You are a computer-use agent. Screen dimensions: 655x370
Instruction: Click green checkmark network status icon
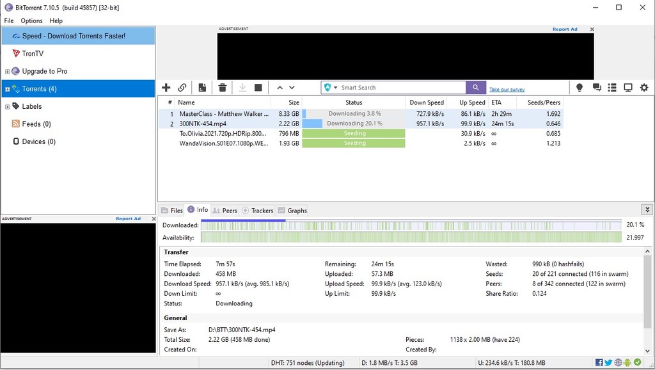pos(638,362)
